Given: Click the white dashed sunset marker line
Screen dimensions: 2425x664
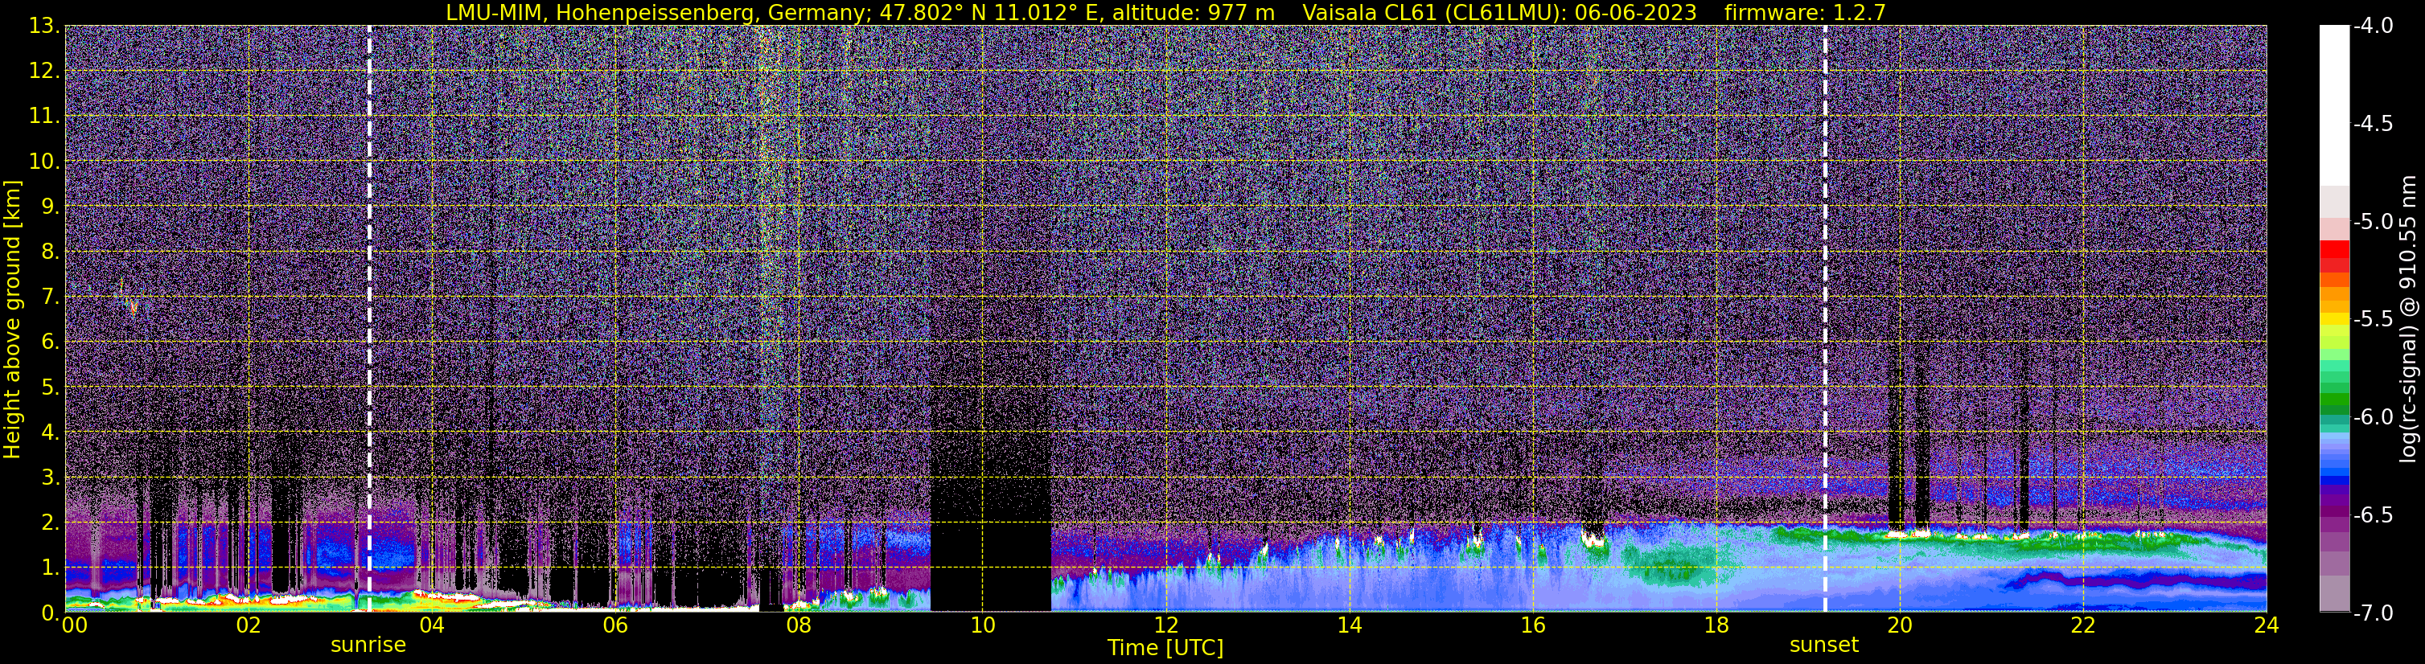Looking at the screenshot, I should point(1824,319).
